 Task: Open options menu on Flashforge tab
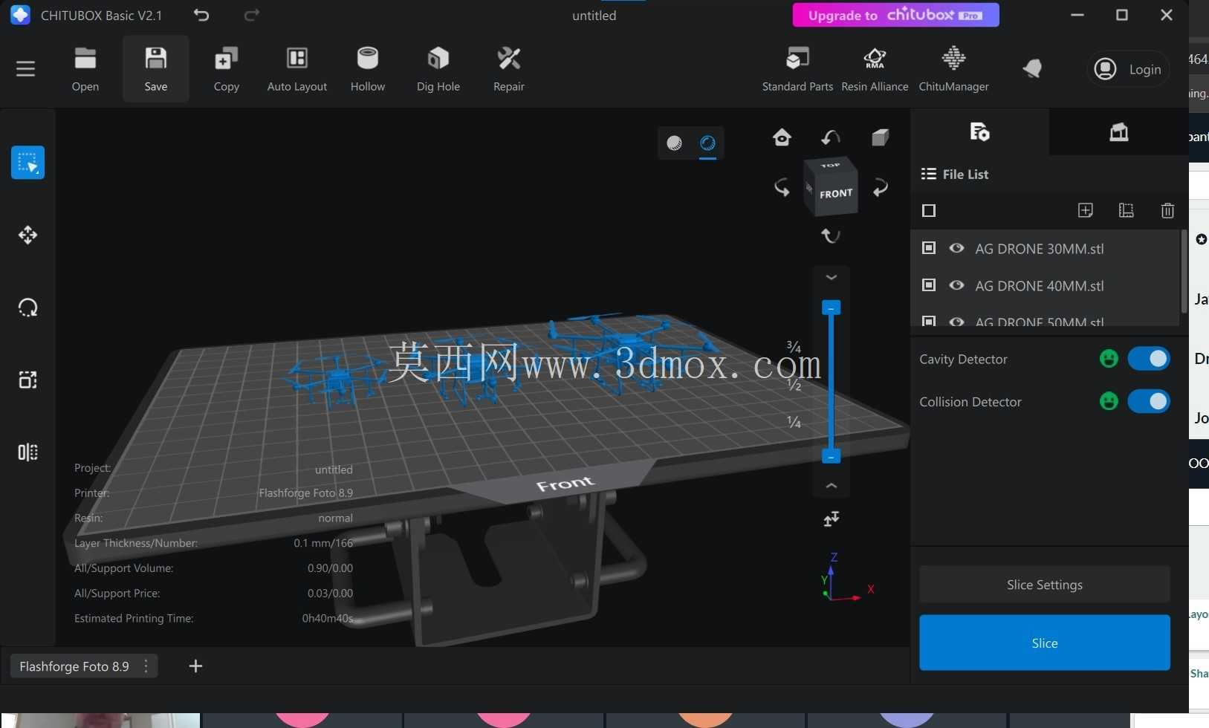point(146,666)
